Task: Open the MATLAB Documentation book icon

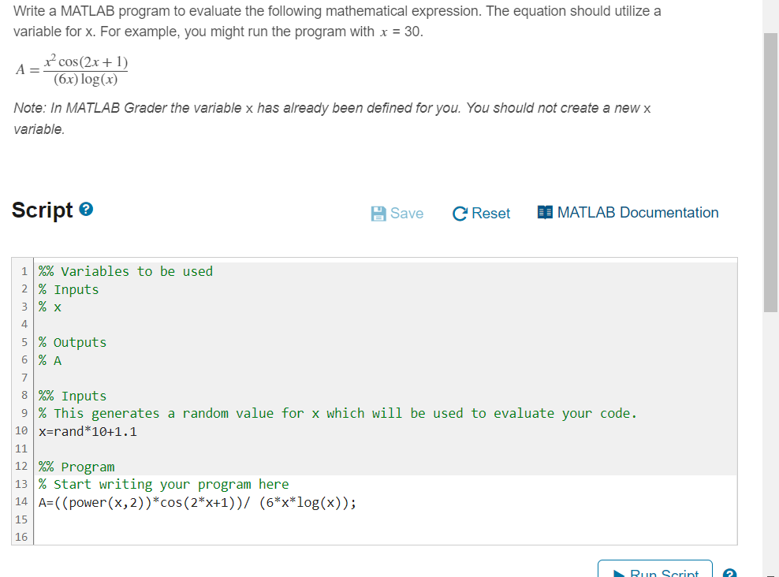Action: tap(545, 212)
